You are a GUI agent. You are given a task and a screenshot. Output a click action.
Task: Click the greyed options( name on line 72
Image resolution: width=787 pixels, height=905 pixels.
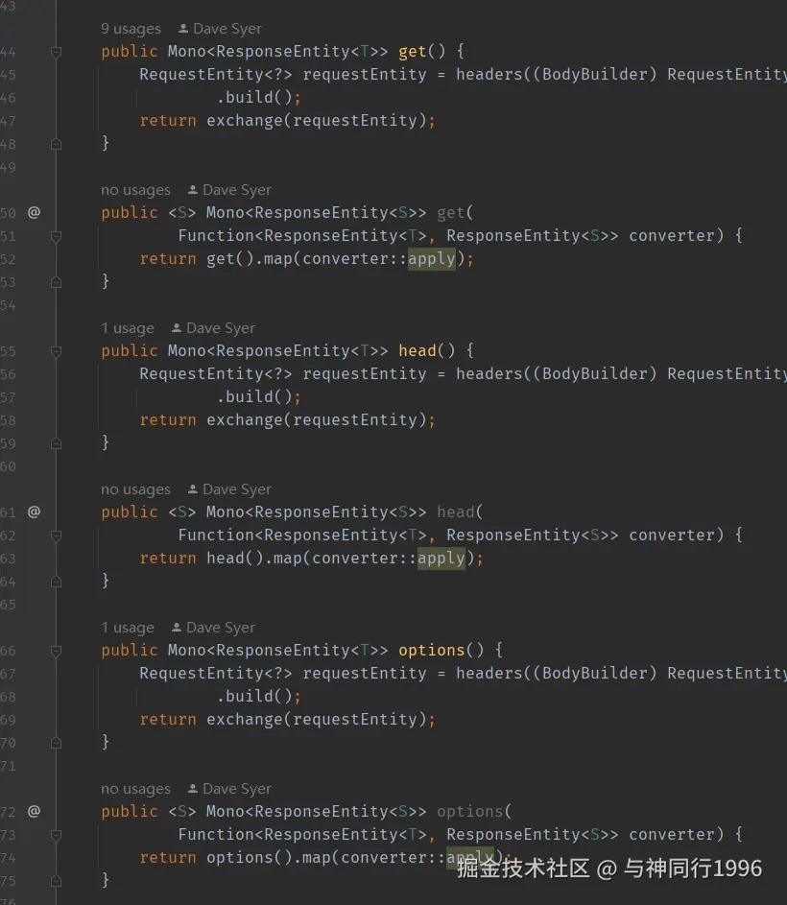tap(470, 812)
